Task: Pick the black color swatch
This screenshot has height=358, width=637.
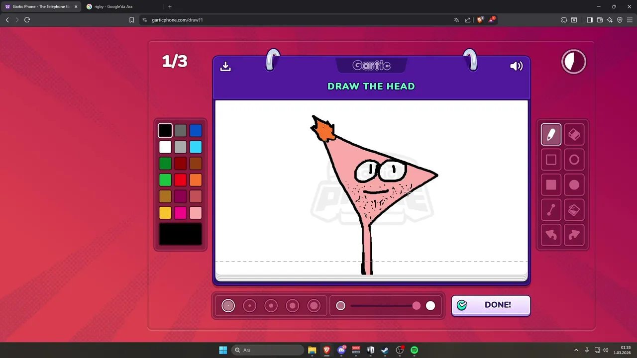Action: point(165,131)
